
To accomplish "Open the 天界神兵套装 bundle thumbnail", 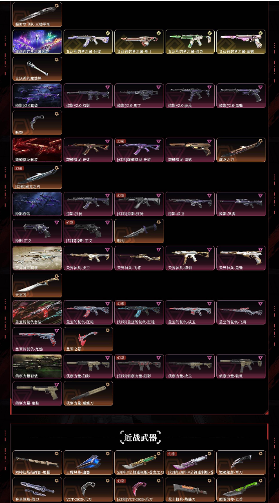I will pos(37,258).
